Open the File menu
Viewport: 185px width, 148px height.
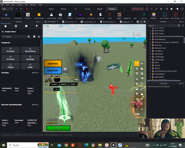point(2,5)
